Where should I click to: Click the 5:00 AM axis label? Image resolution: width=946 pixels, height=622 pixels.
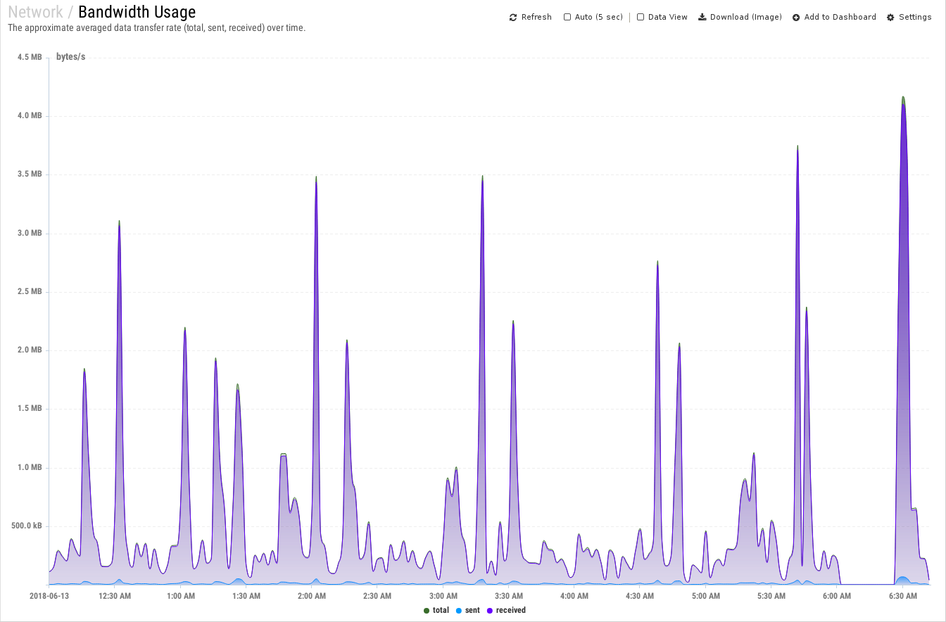(x=706, y=596)
